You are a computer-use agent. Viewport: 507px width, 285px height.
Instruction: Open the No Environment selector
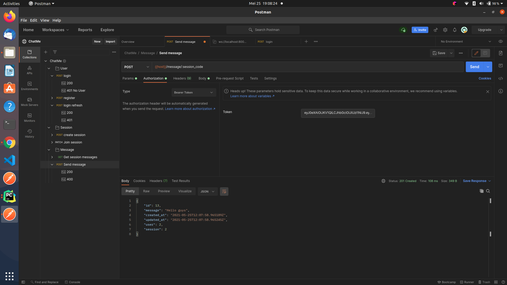(x=466, y=41)
